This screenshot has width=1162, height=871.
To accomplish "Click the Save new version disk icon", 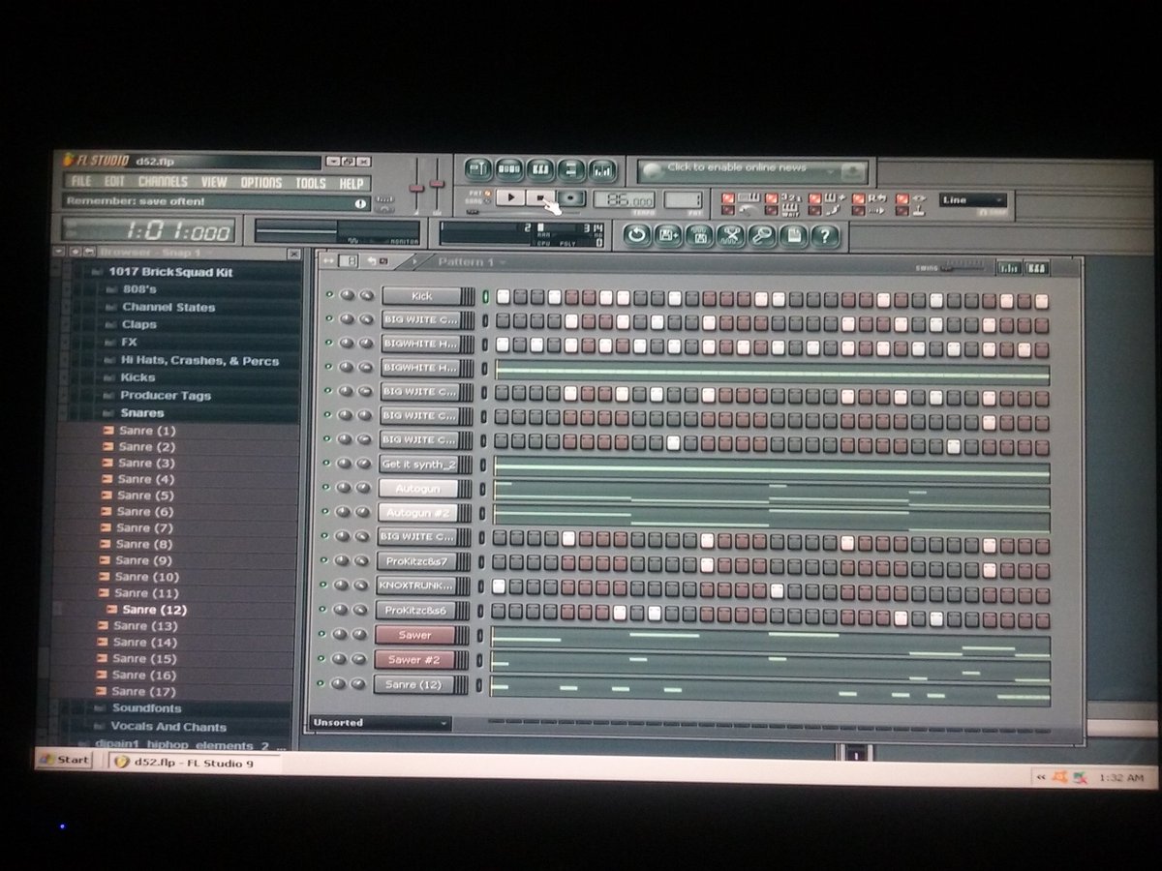I will tap(668, 234).
